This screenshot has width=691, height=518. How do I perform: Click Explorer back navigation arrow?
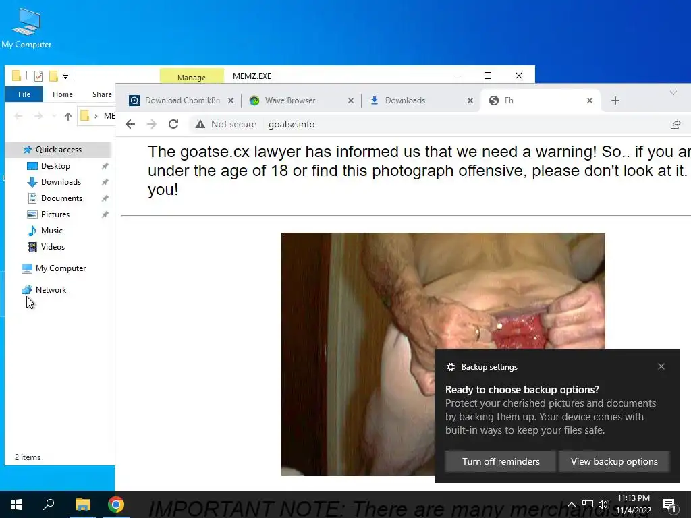(x=18, y=116)
